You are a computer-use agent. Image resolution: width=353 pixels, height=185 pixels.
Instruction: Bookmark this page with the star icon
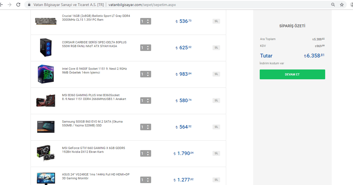tap(342, 5)
